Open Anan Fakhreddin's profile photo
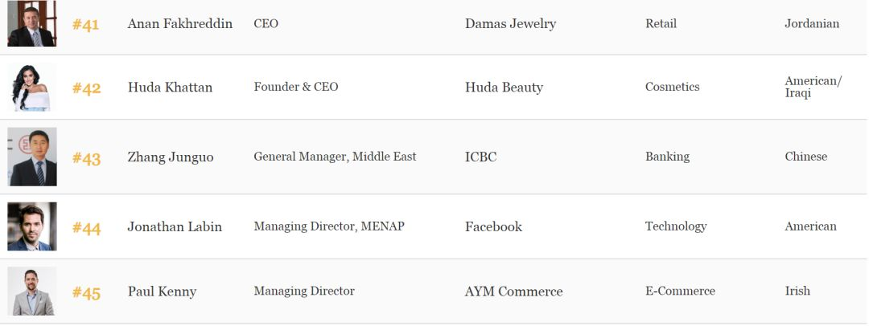Viewport: 869px width, 326px height. tap(31, 23)
